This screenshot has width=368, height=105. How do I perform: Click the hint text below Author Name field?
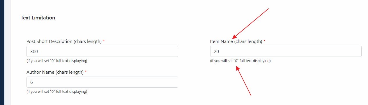[57, 92]
